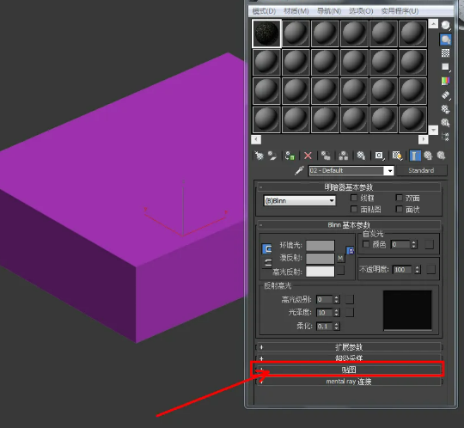Click the sample slots scroll-down arrow
This screenshot has width=464, height=428.
pos(433,130)
